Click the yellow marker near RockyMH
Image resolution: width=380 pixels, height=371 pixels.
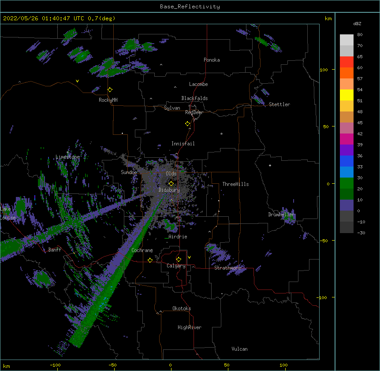coord(110,90)
